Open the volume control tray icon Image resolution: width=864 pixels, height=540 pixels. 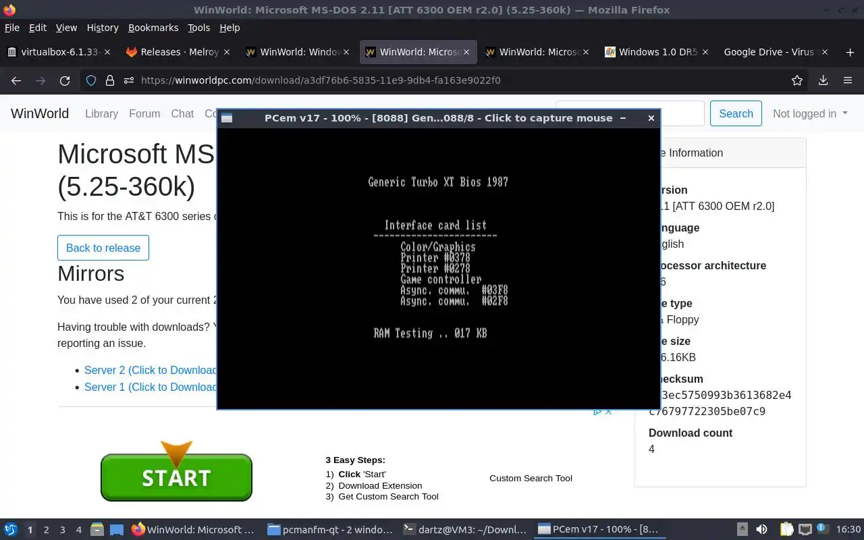pyautogui.click(x=761, y=530)
